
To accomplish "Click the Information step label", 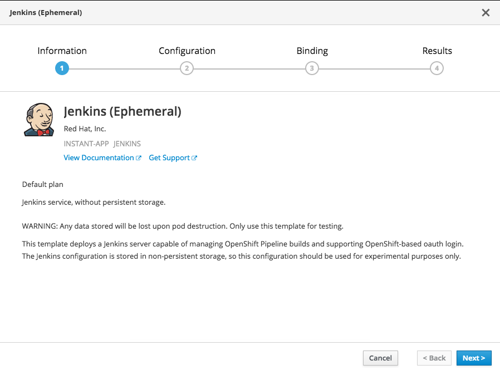I will coord(62,51).
